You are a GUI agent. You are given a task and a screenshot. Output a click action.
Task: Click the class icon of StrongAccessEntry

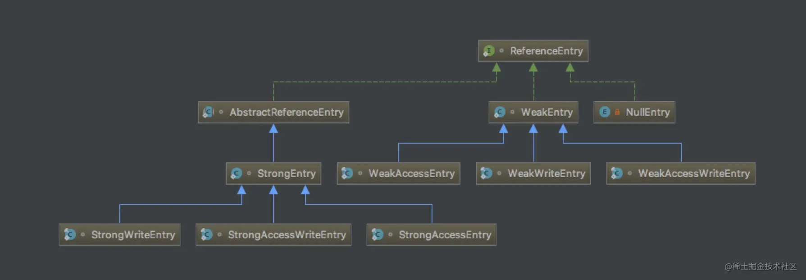pos(377,235)
